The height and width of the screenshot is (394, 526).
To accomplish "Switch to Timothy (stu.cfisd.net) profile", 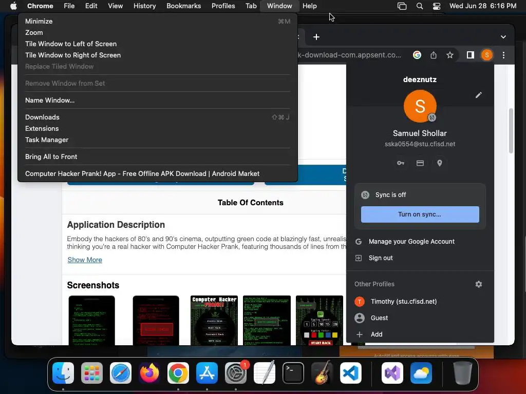I will (420, 302).
